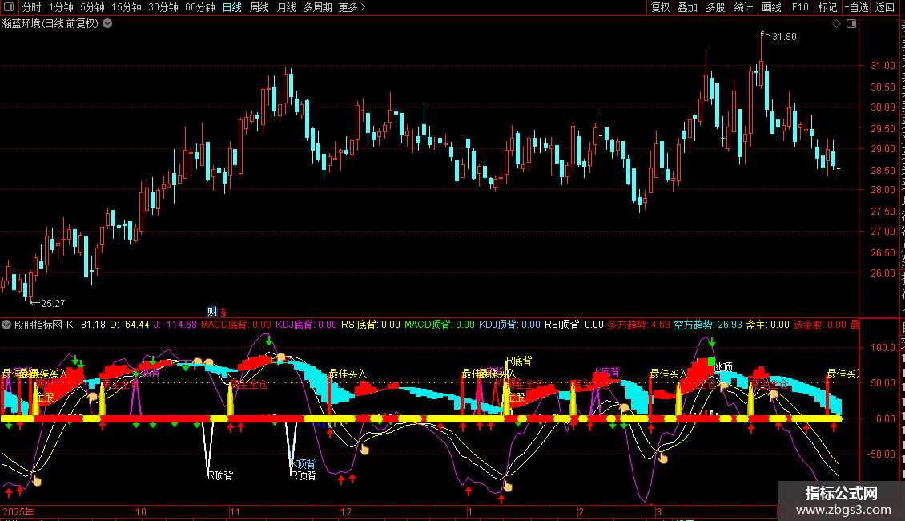Image resolution: width=905 pixels, height=521 pixels.
Task: Toggle 复权 price adjustment
Action: 660,8
